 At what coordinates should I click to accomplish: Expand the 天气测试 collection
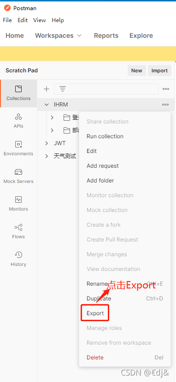(x=47, y=156)
